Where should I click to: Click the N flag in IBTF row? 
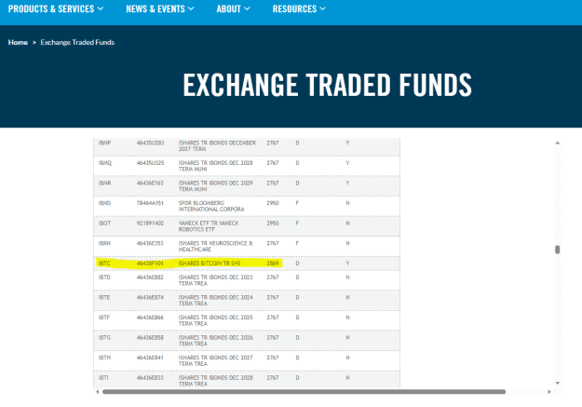(347, 318)
